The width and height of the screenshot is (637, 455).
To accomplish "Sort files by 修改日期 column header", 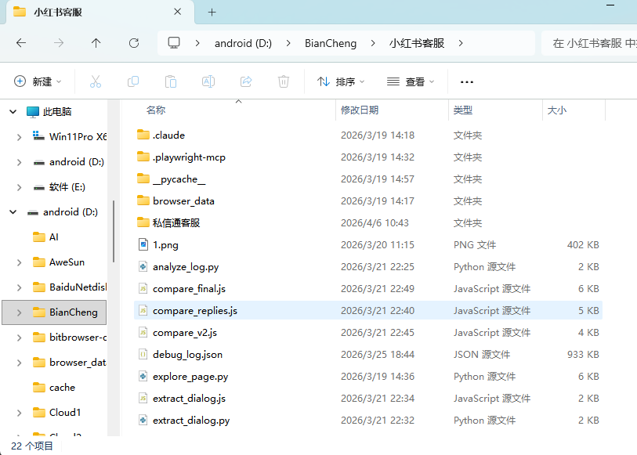I will [x=360, y=110].
